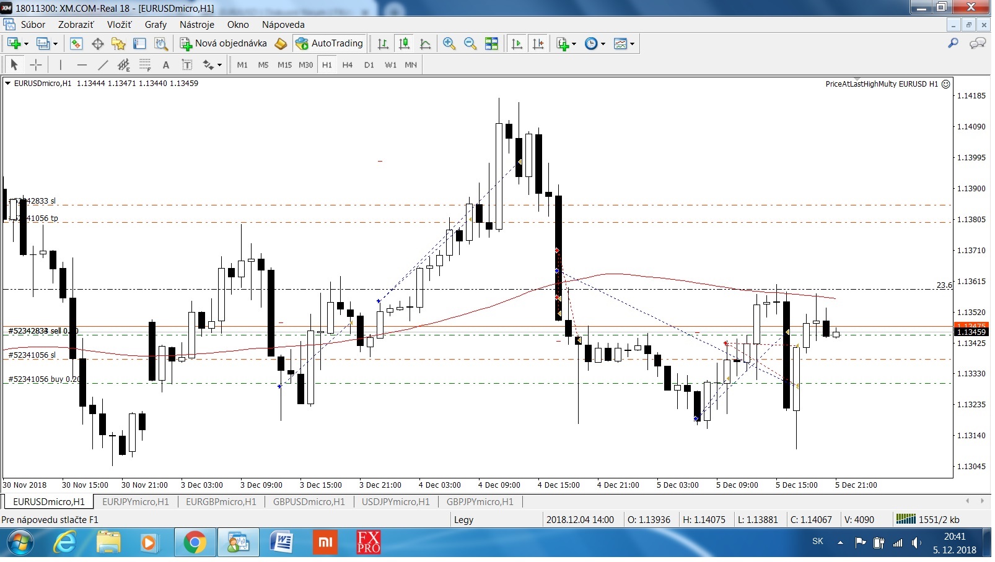Toggle the AutoTrading button
Screen dimensions: 995x562
point(329,43)
